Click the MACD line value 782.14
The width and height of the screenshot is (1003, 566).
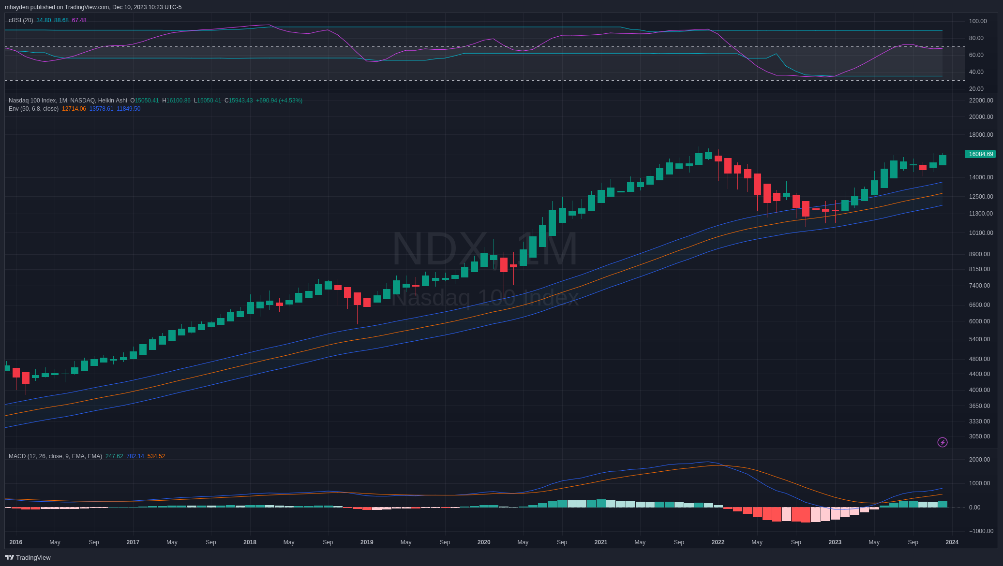(135, 456)
